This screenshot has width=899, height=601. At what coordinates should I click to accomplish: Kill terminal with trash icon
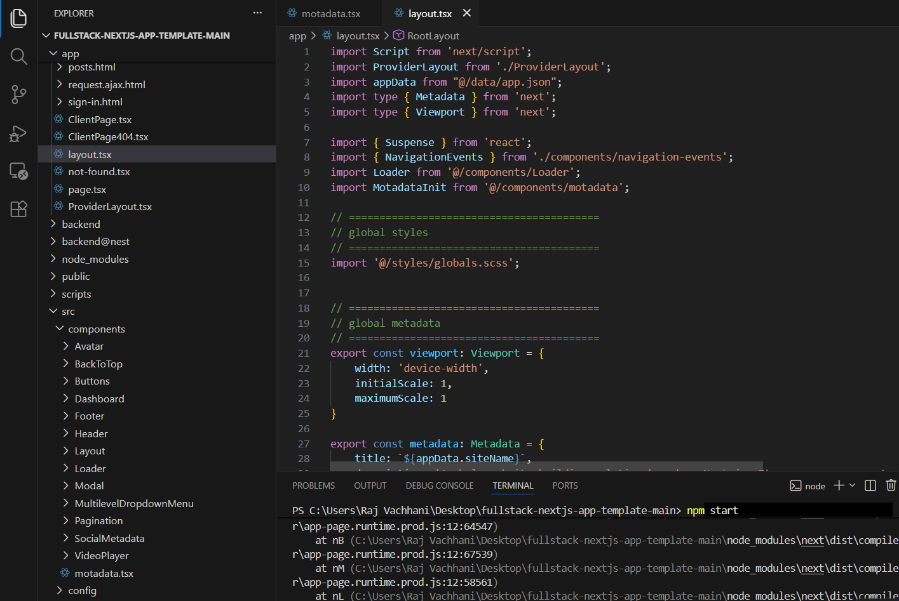point(891,485)
